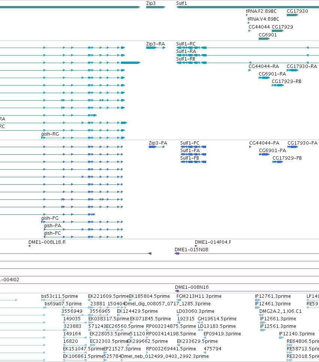Select the EP21527.3prime EST
319x362 pixels.
coord(105,353)
